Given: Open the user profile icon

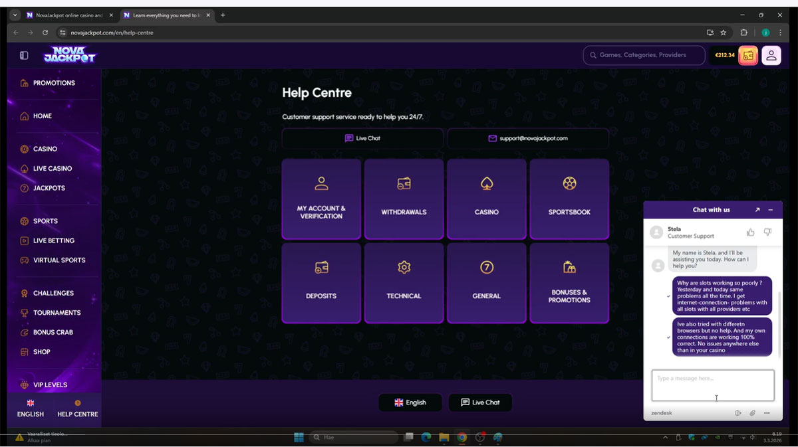Looking at the screenshot, I should (x=771, y=56).
